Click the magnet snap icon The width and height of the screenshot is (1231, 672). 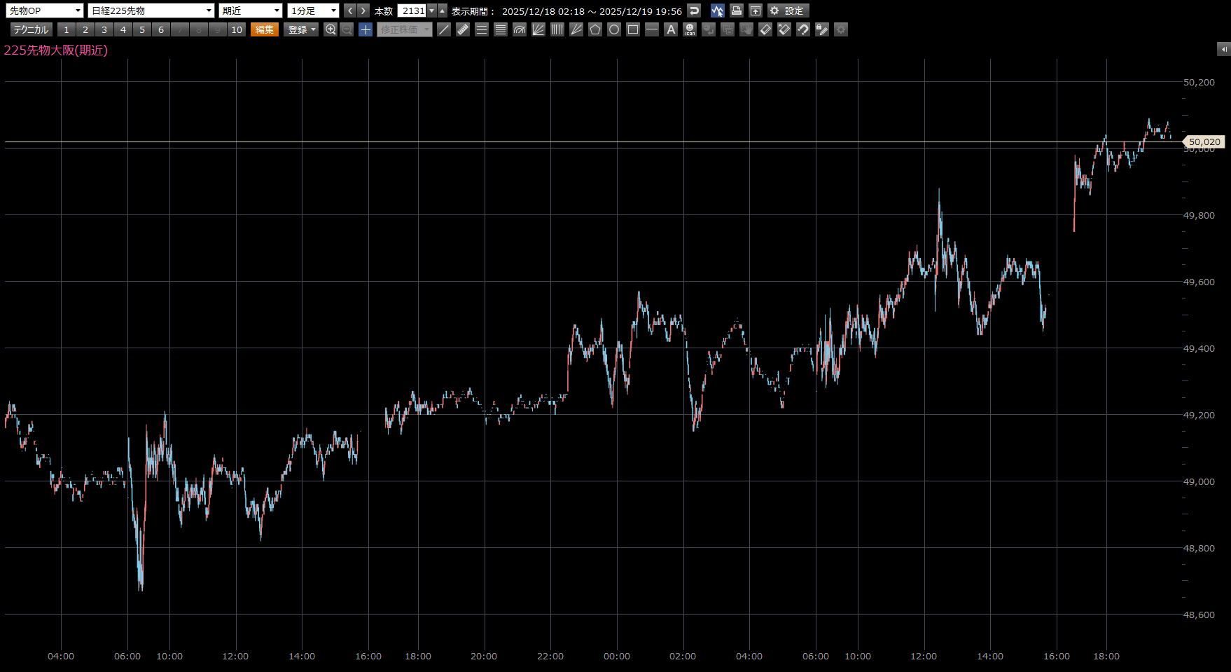pos(803,29)
